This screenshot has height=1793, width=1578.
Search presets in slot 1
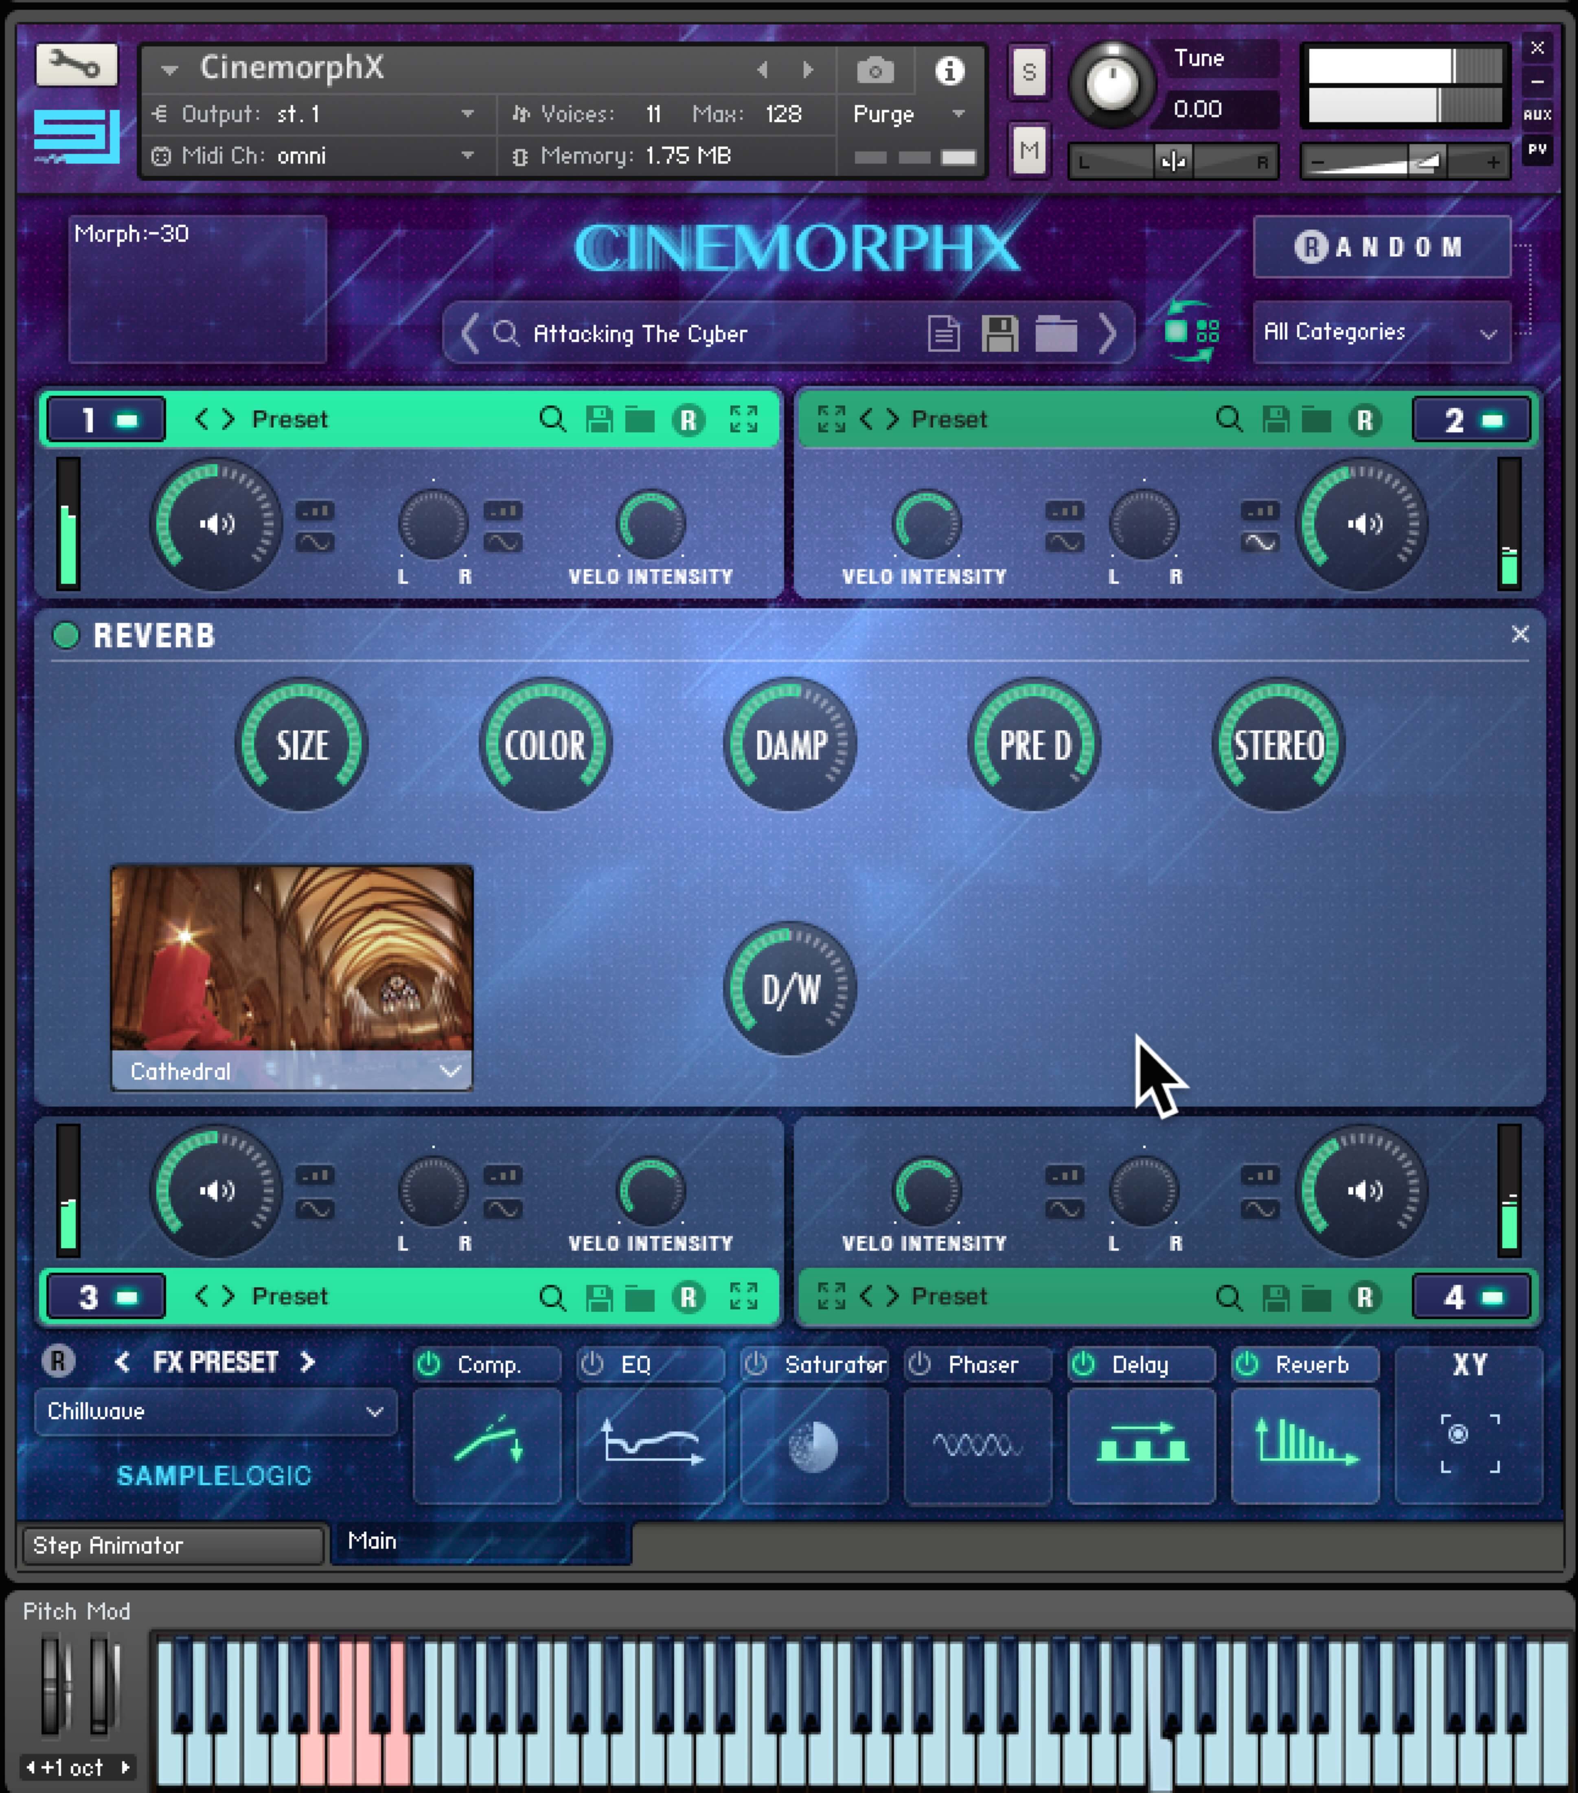pos(552,419)
